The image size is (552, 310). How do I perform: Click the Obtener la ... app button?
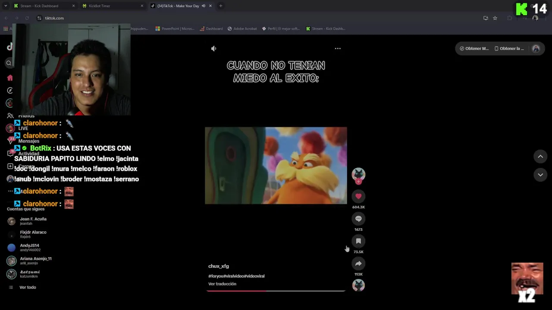509,49
